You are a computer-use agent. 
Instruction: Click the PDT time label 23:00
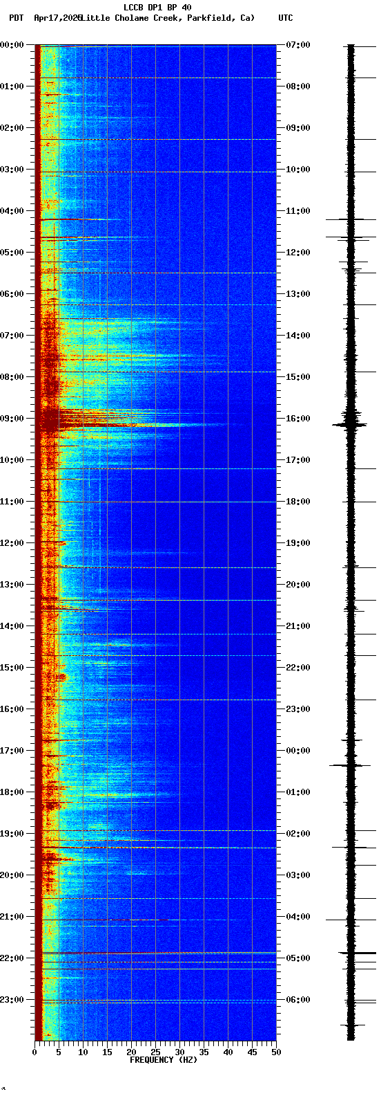pyautogui.click(x=12, y=1000)
